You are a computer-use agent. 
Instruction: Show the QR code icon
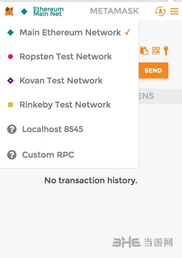[156, 51]
